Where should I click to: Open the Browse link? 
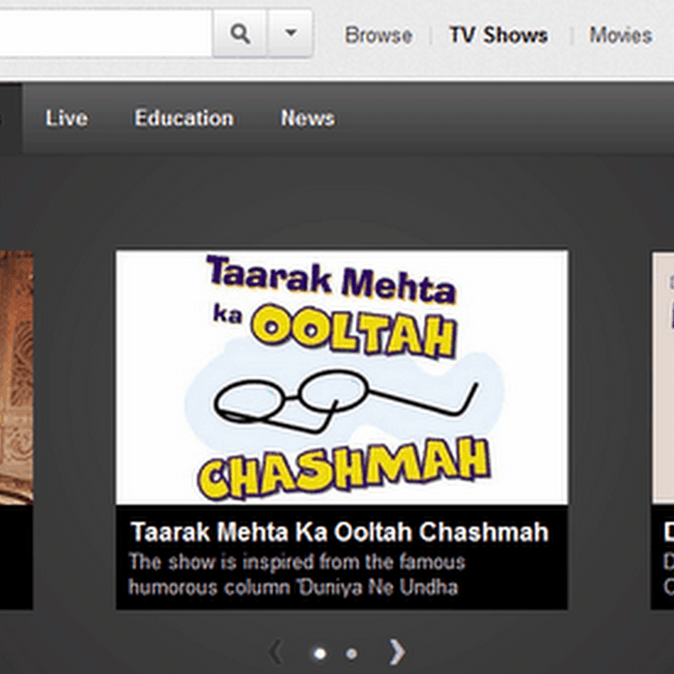click(x=378, y=35)
